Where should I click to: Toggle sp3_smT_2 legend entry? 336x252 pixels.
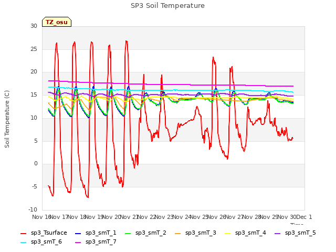click(146, 233)
